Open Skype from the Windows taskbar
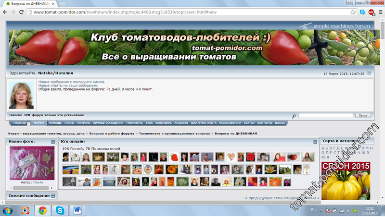This screenshot has height=217, width=385. pyautogui.click(x=60, y=210)
